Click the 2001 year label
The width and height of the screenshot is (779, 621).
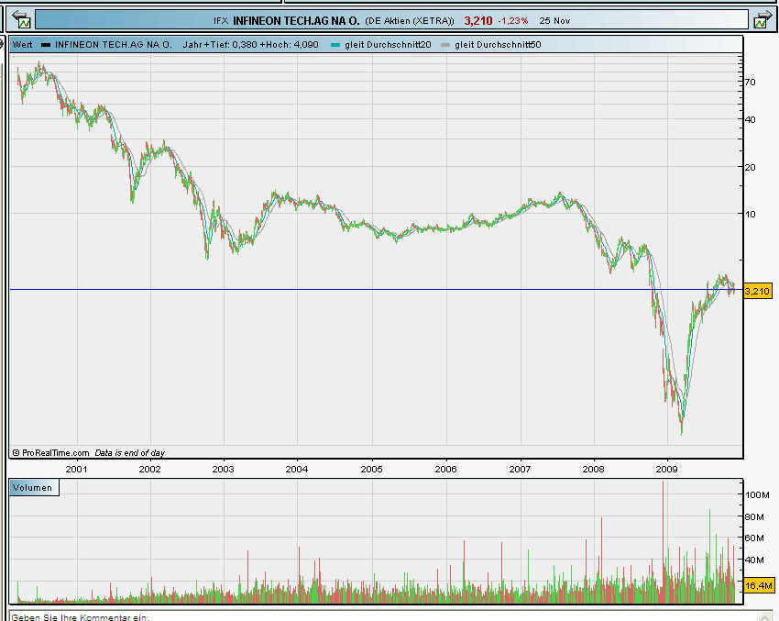[76, 470]
